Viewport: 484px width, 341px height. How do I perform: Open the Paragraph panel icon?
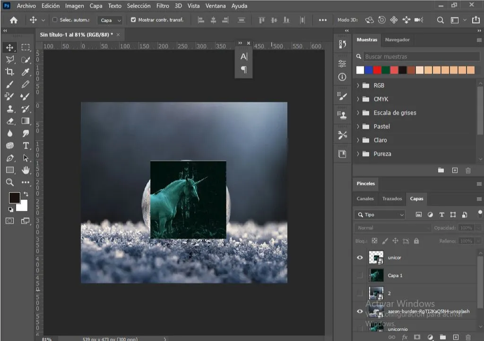tap(243, 70)
